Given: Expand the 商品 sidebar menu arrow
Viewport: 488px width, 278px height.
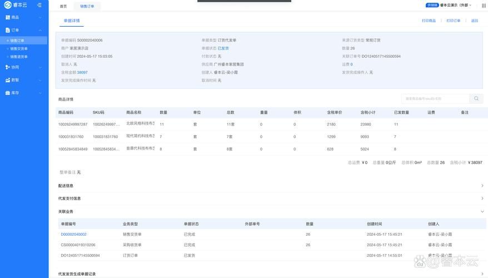Looking at the screenshot, I should [40, 17].
